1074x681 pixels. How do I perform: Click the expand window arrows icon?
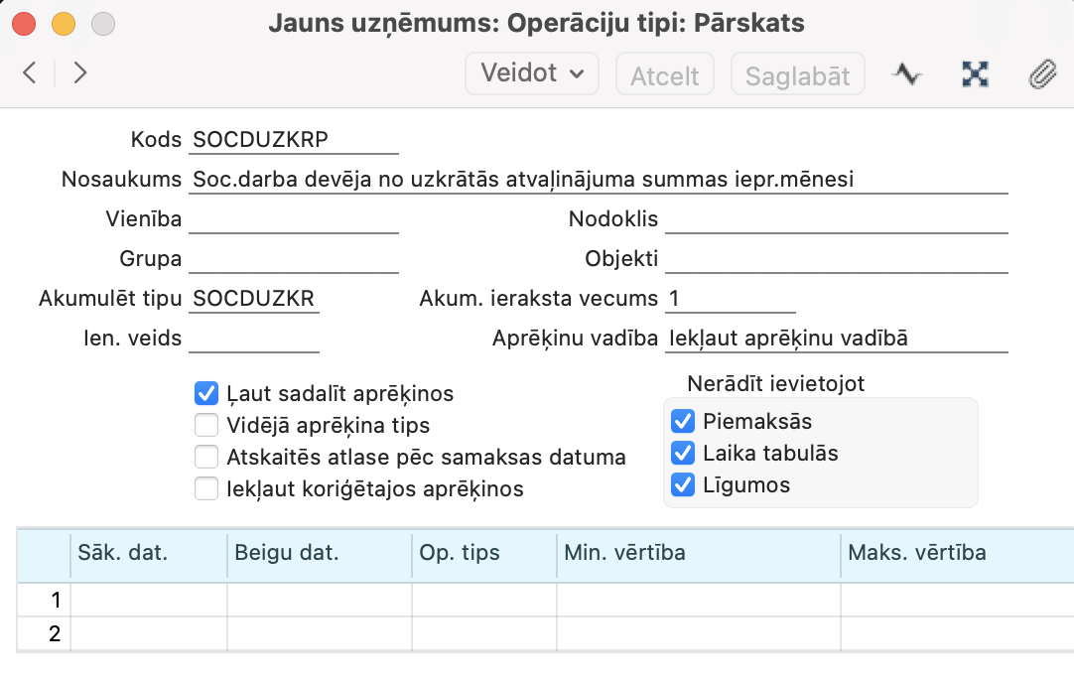point(976,74)
